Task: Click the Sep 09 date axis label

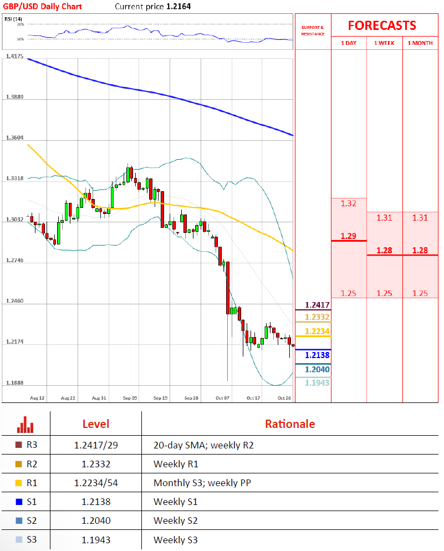Action: pyautogui.click(x=130, y=398)
